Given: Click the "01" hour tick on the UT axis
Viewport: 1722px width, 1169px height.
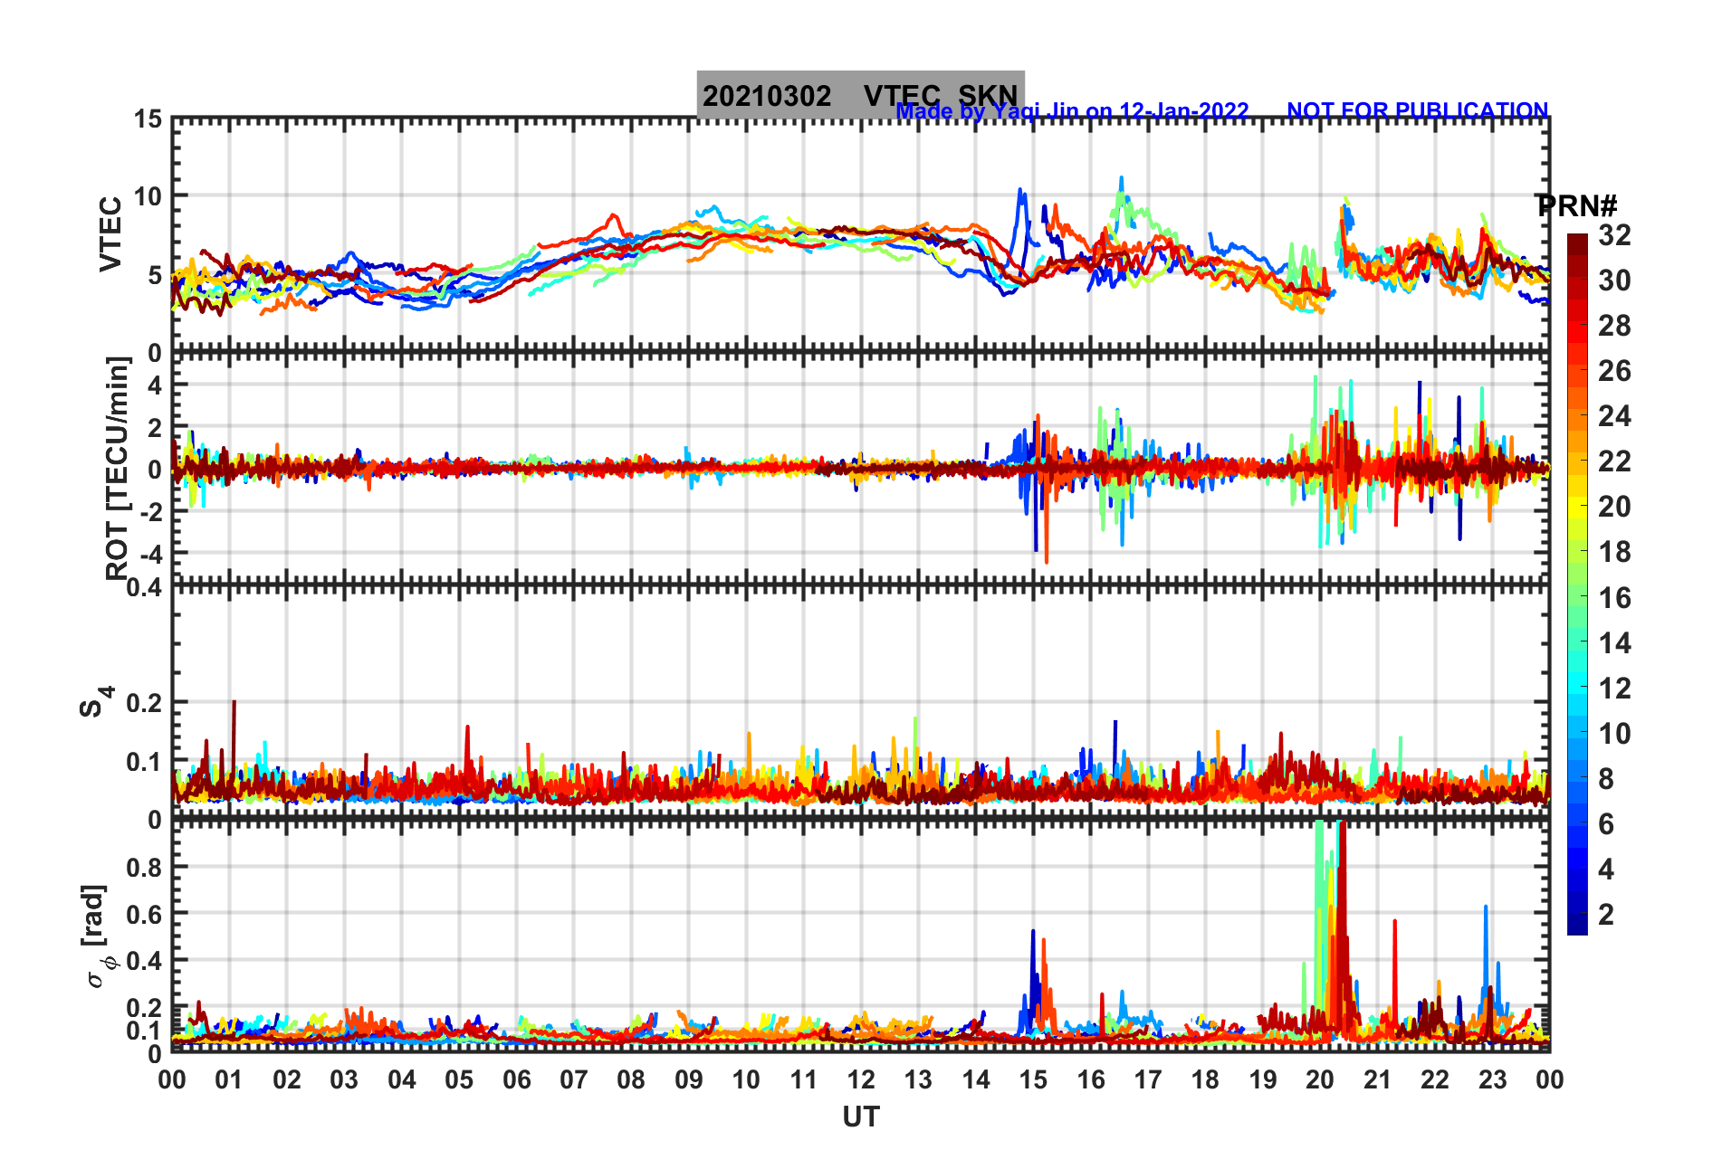Looking at the screenshot, I should tap(229, 1079).
